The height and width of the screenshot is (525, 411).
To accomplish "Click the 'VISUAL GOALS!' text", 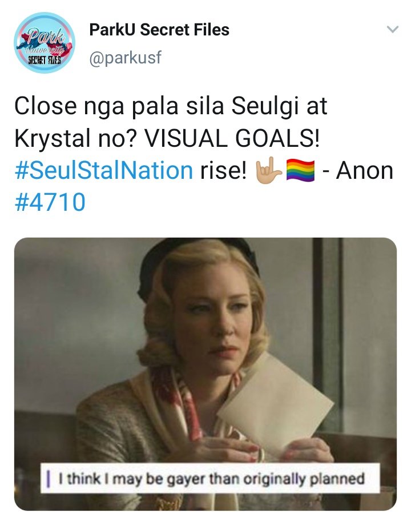I will pos(231,138).
